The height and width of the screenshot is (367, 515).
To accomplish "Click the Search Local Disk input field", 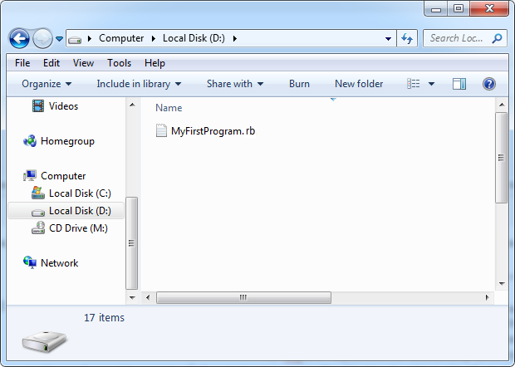I will (x=459, y=38).
